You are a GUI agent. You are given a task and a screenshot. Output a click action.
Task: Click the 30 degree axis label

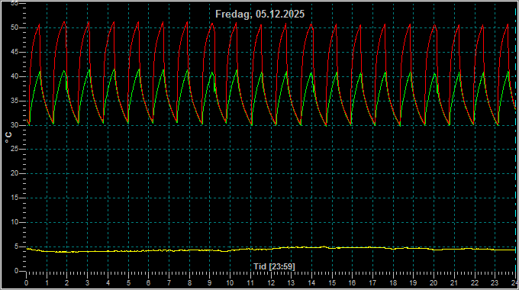point(15,125)
